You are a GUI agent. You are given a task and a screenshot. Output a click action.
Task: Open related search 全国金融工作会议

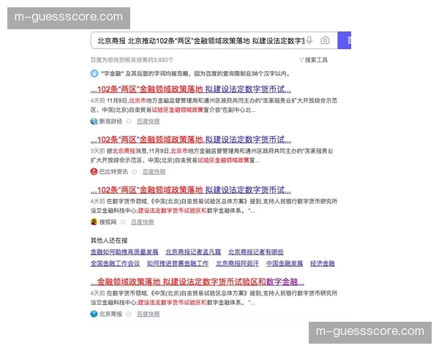click(x=115, y=263)
